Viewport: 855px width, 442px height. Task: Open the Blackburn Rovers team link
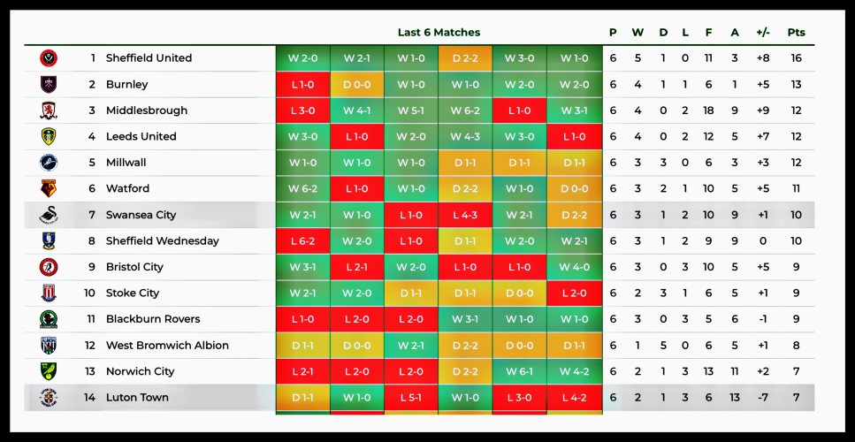(153, 319)
